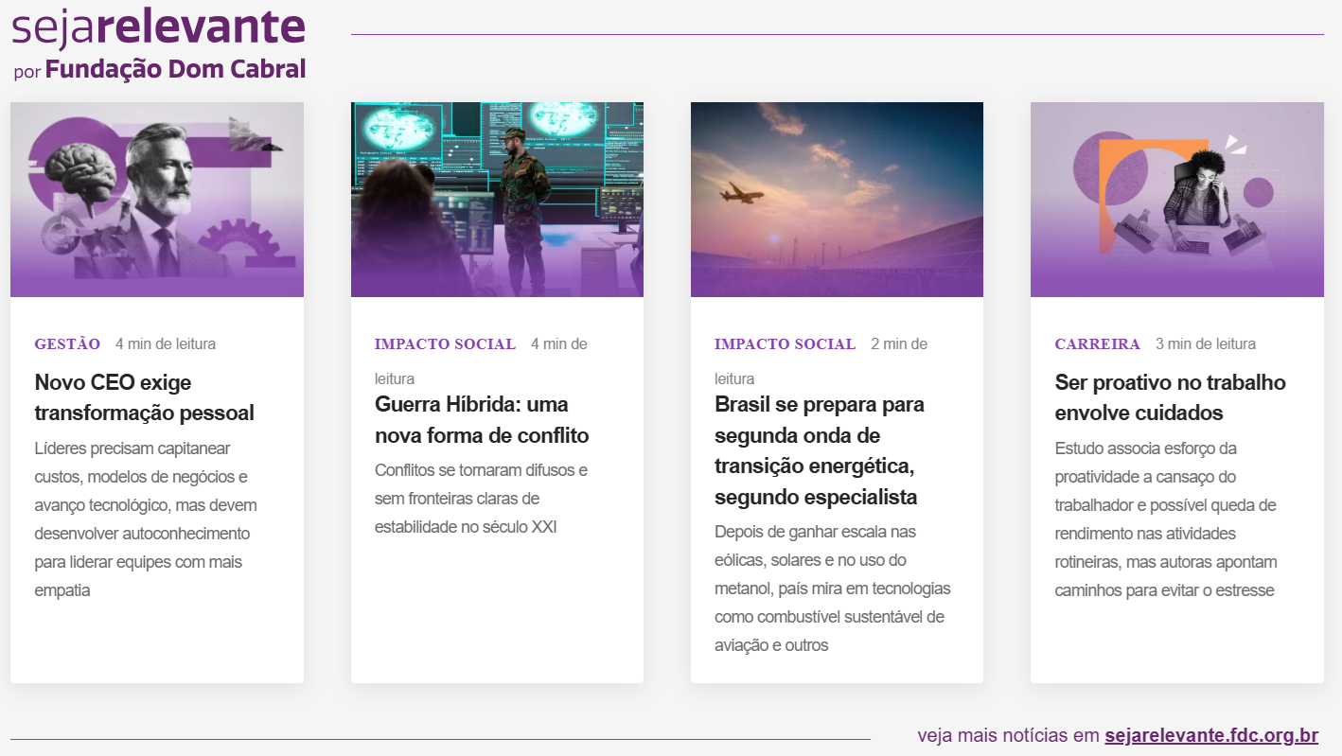This screenshot has width=1342, height=756.
Task: Open the Fundação Dom Cabral byline text
Action: click(x=160, y=70)
